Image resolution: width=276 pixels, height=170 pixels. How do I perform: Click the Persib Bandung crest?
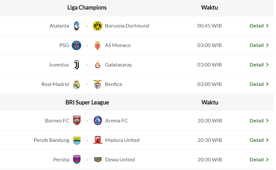[77, 140]
